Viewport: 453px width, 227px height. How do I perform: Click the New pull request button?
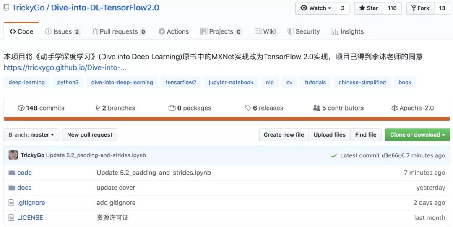(x=90, y=135)
